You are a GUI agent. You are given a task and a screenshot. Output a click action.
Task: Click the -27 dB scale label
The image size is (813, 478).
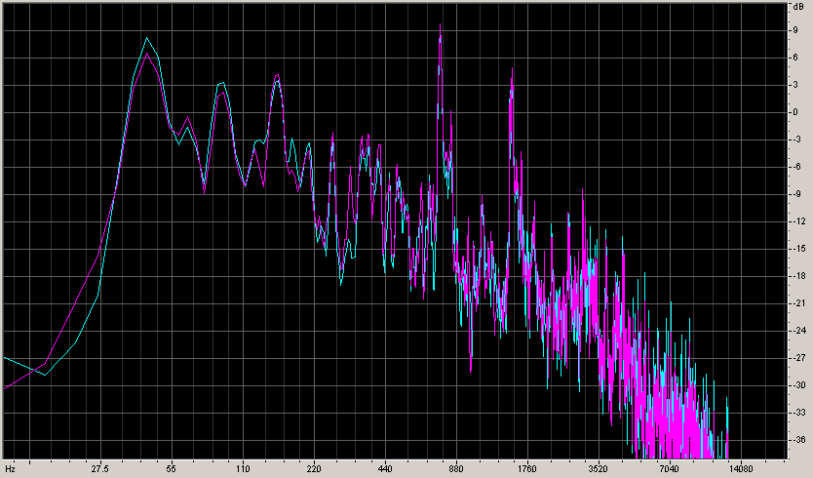pyautogui.click(x=798, y=358)
